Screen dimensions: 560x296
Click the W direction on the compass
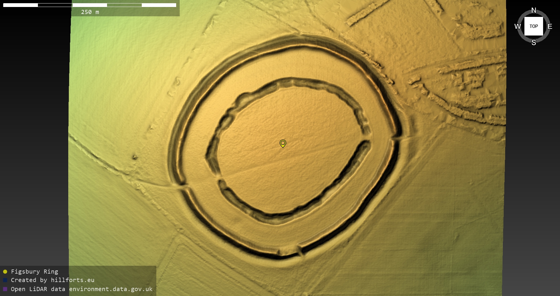(517, 26)
